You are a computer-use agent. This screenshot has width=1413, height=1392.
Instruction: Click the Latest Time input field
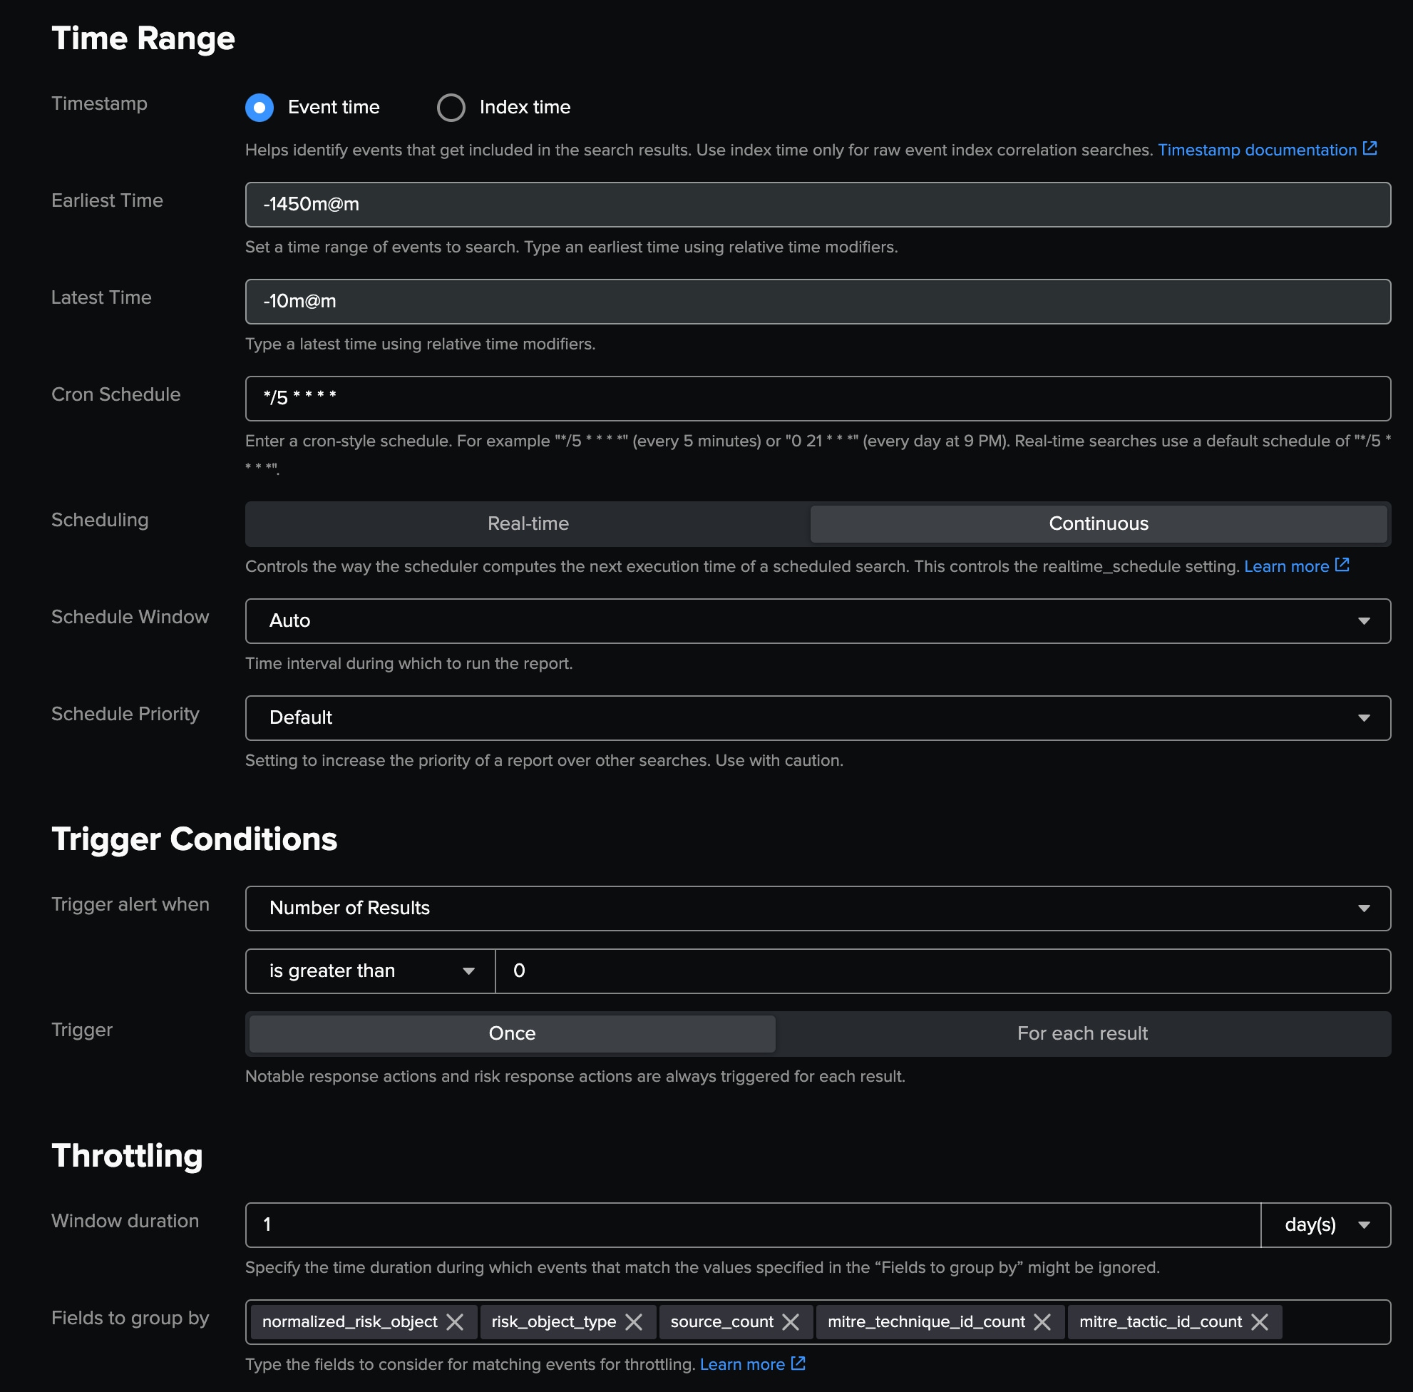click(817, 301)
